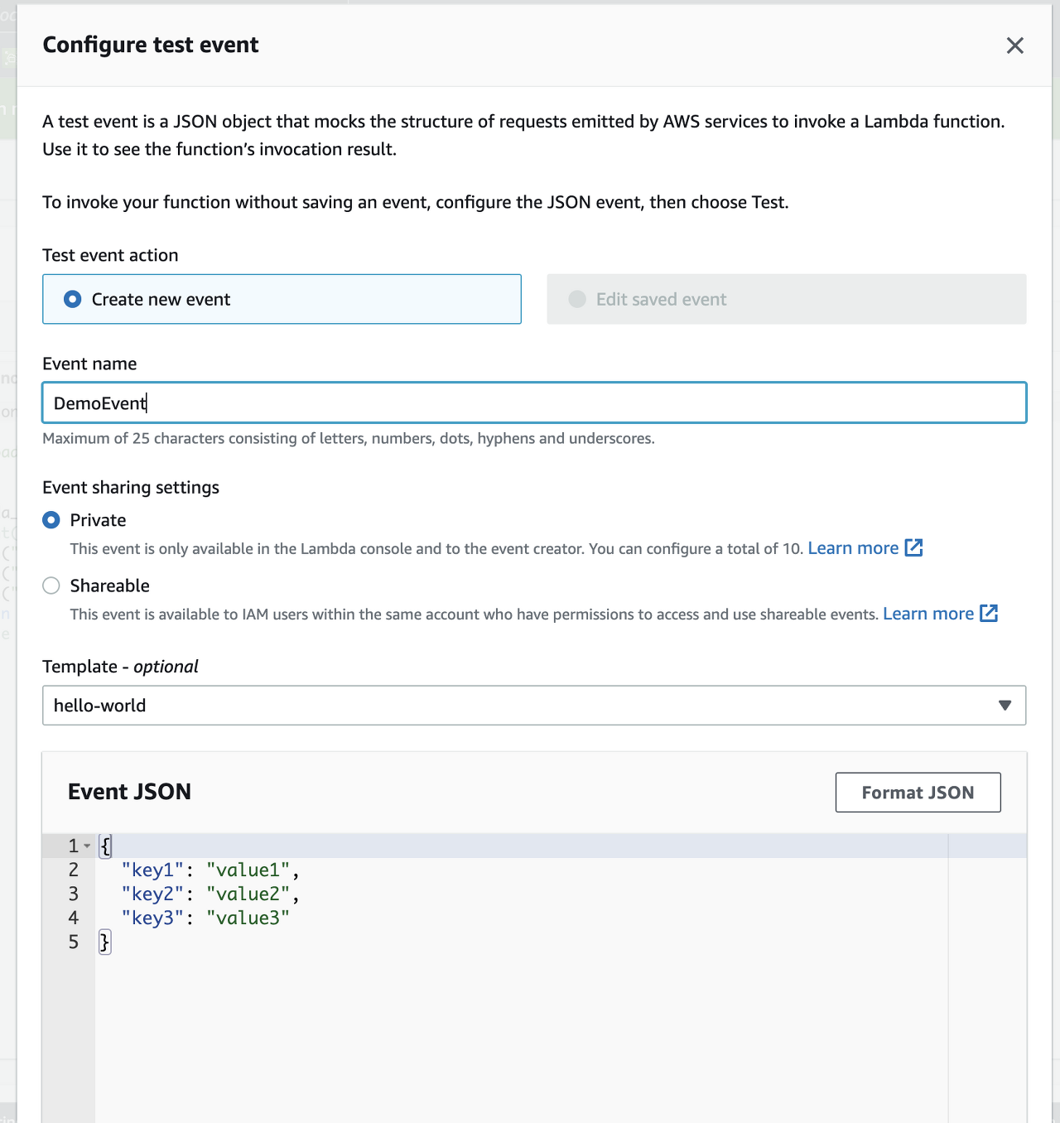1060x1123 pixels.
Task: Open Learn more link for Shareable events
Action: pyautogui.click(x=928, y=614)
